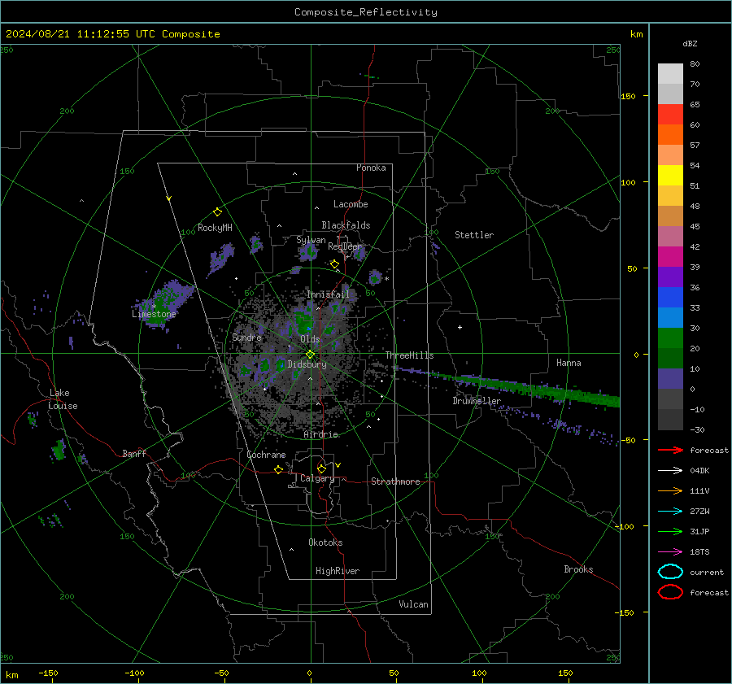732x684 pixels.
Task: Click the Okotoks city label
Action: [x=325, y=542]
